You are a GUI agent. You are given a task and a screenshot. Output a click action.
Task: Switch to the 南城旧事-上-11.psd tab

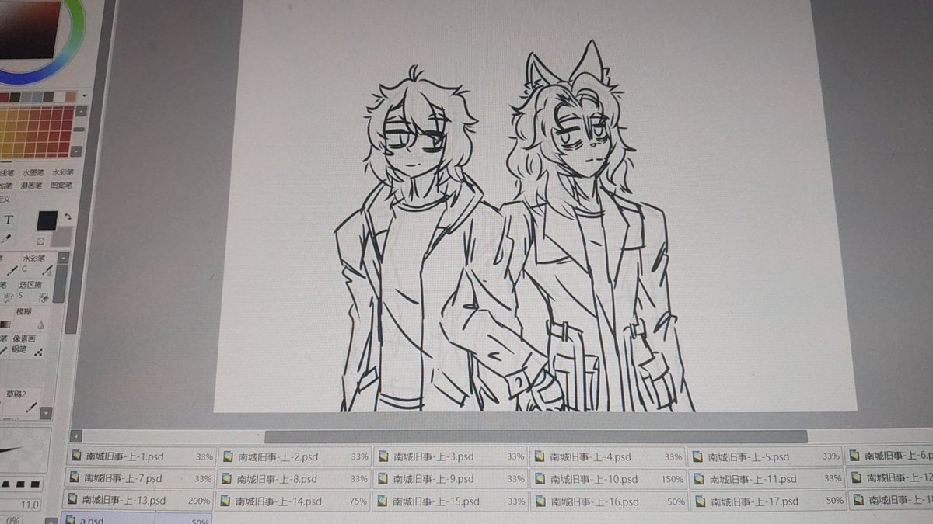(767, 479)
